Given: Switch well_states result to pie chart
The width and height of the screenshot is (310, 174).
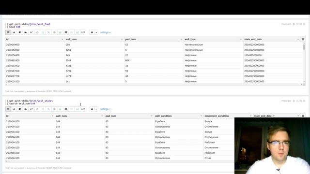Looking at the screenshot, I should coord(19,109).
